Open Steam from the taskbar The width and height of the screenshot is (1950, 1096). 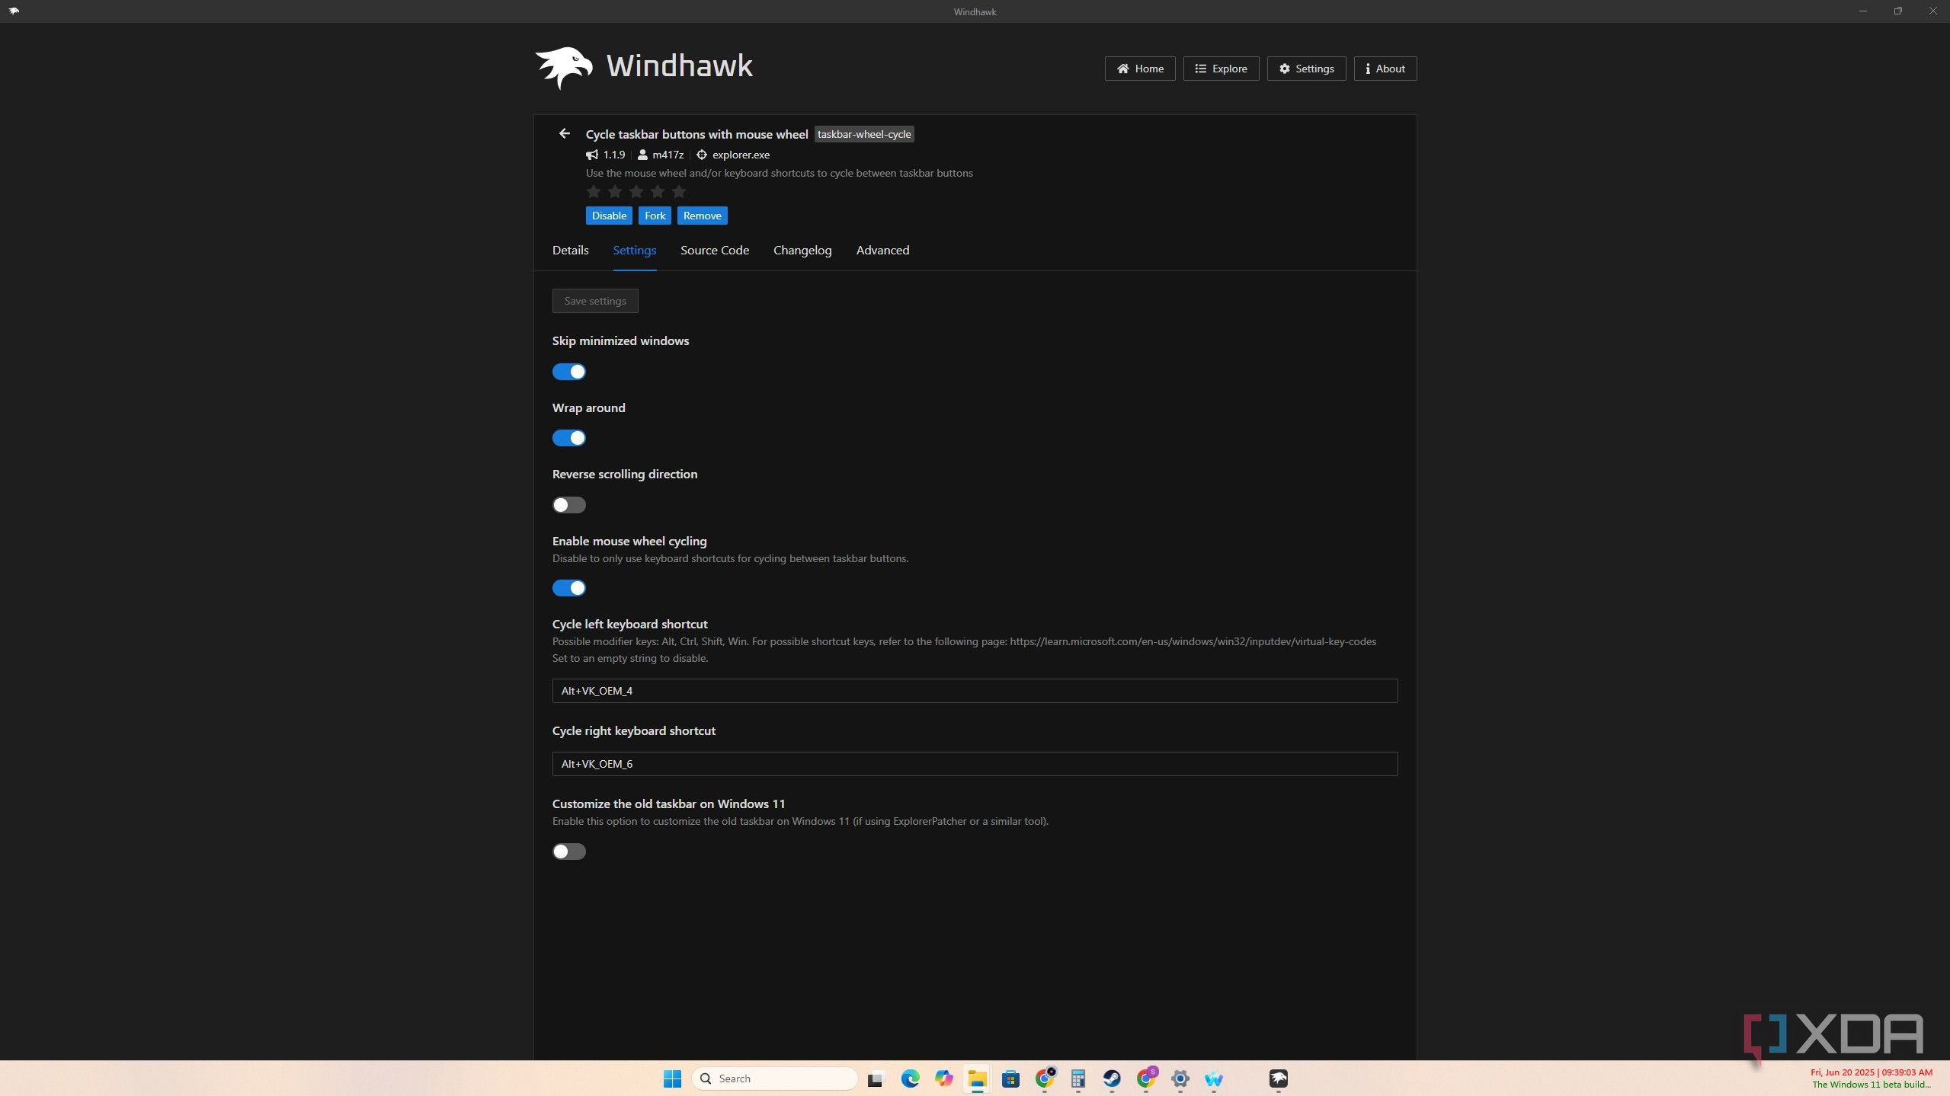point(1112,1078)
